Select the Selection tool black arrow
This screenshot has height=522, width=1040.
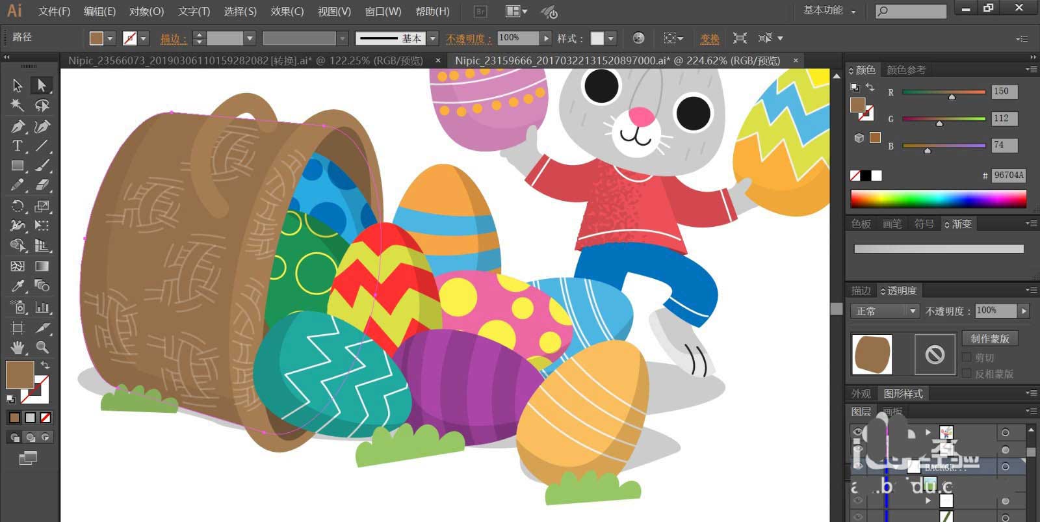(x=18, y=85)
